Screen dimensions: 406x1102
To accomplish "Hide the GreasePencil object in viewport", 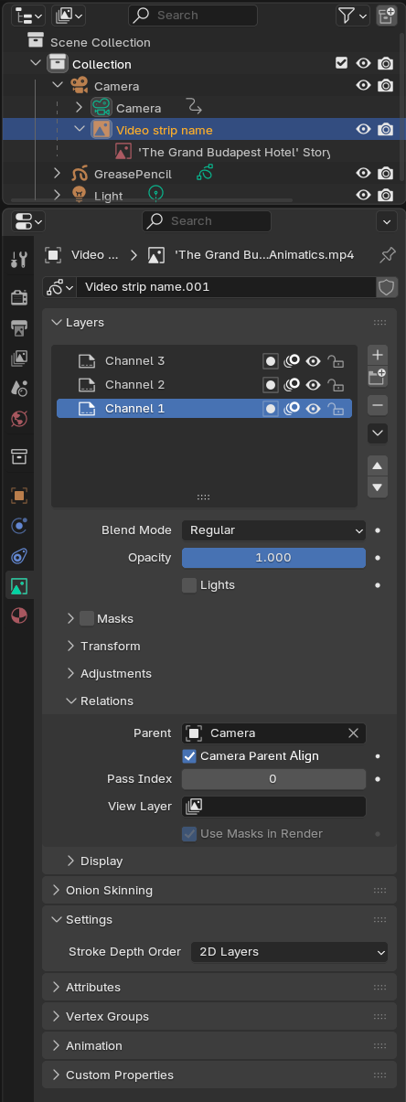I will [x=364, y=173].
